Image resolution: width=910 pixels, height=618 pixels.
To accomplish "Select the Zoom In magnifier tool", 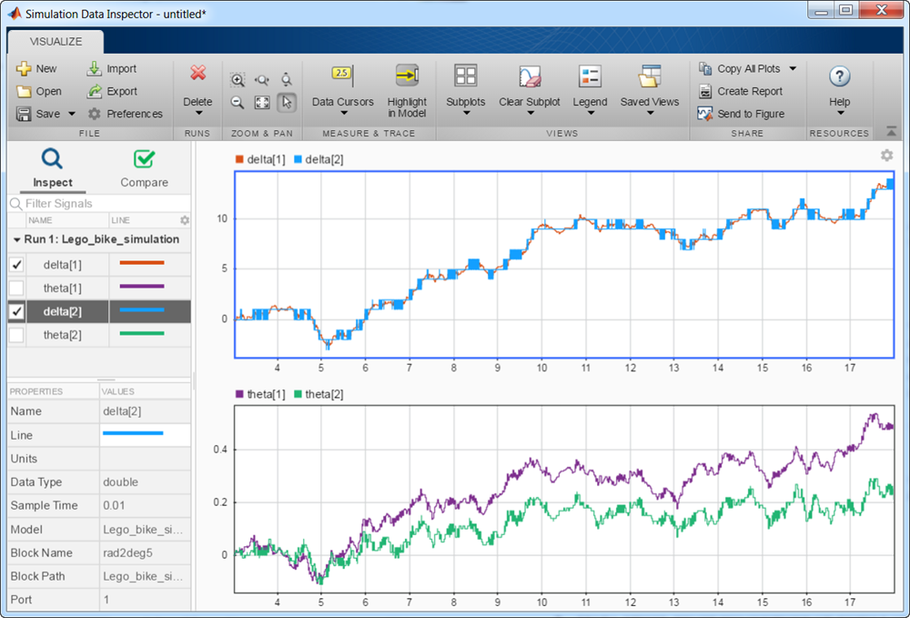I will tap(238, 80).
